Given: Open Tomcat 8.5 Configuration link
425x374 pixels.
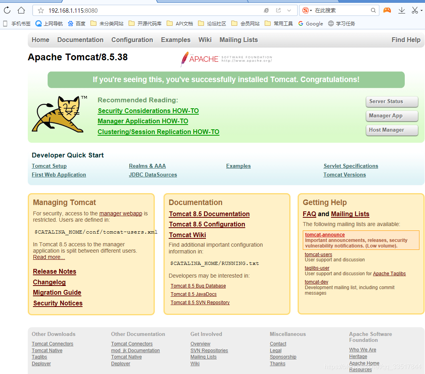Looking at the screenshot, I should [x=207, y=224].
